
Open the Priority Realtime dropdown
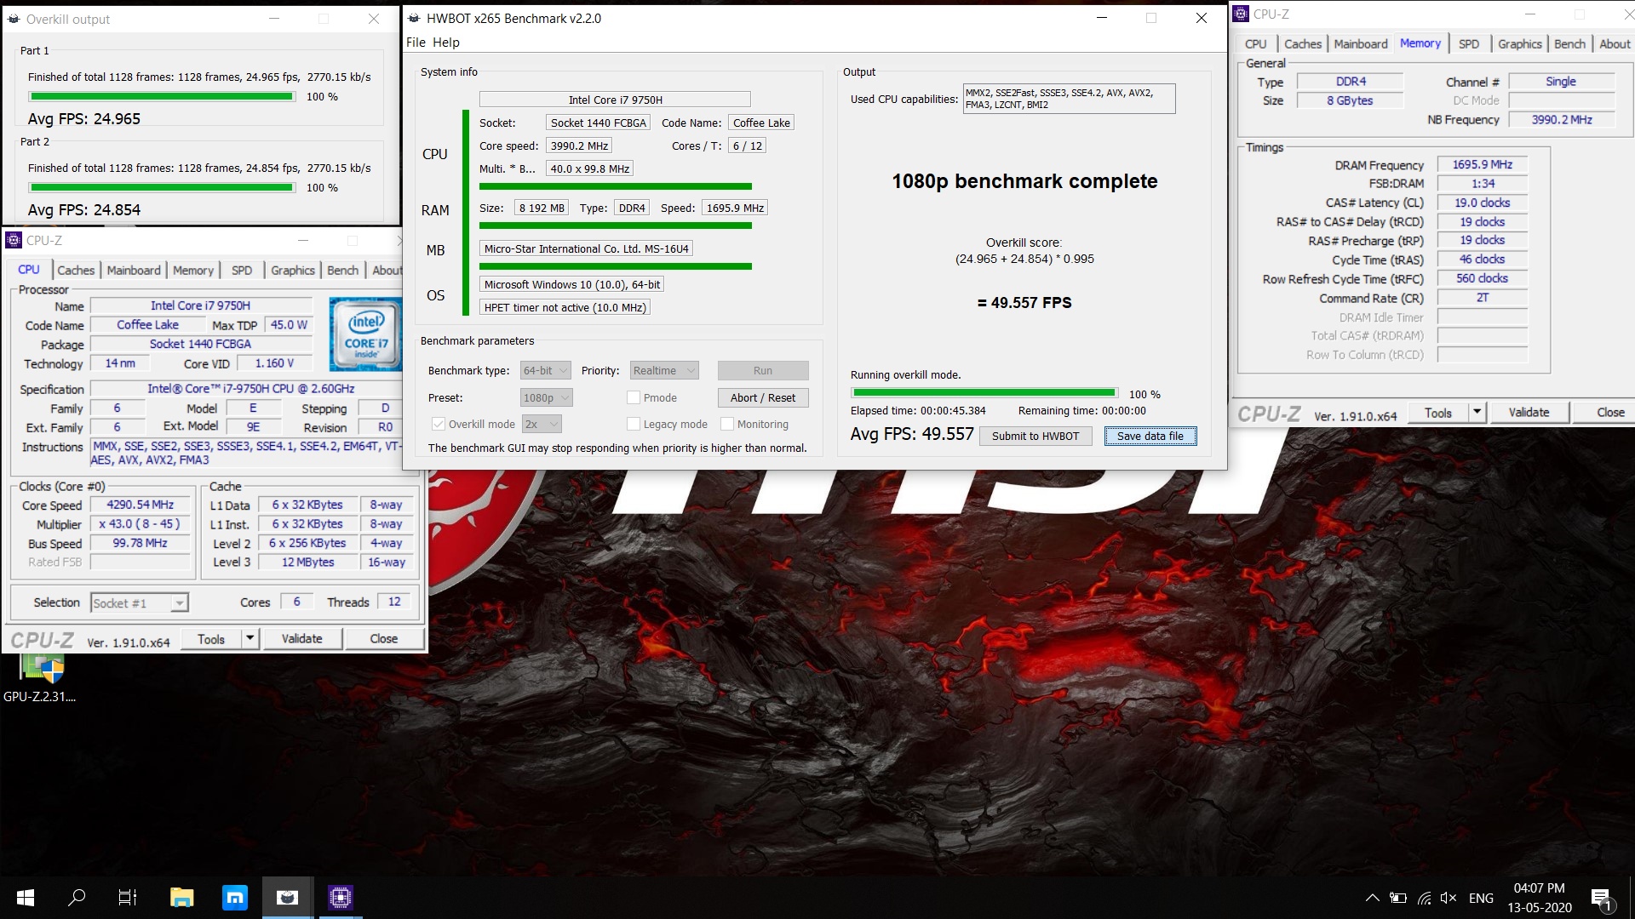664,370
